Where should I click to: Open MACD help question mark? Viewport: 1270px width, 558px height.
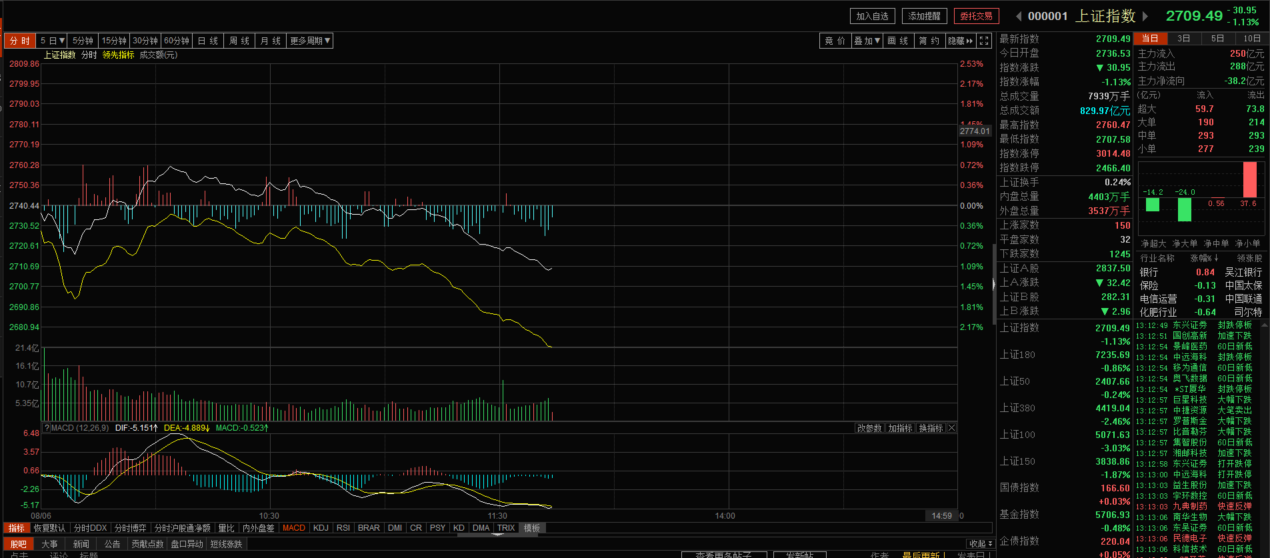[47, 428]
